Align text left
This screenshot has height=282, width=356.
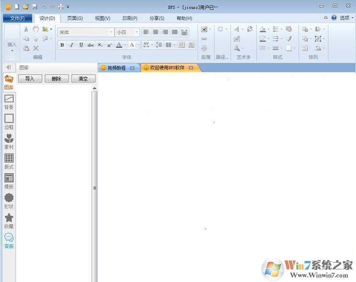[146, 32]
